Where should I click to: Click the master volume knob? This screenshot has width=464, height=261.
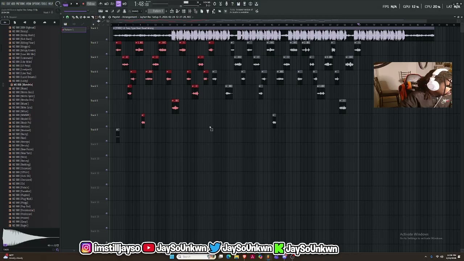coord(58,4)
